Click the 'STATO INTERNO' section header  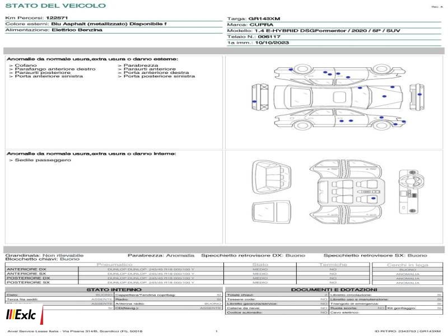(x=114, y=290)
